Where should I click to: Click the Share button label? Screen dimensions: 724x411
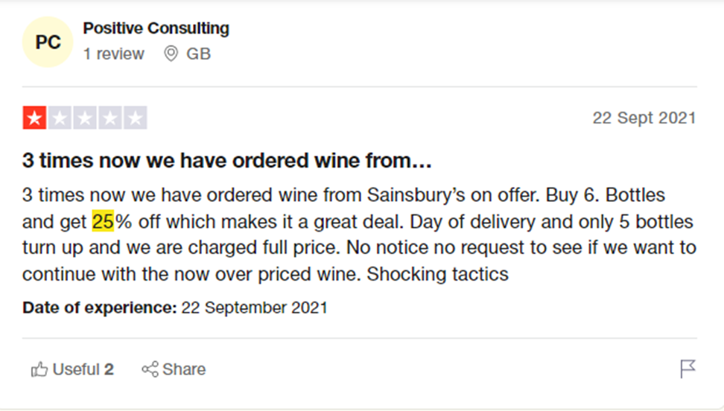coord(184,369)
